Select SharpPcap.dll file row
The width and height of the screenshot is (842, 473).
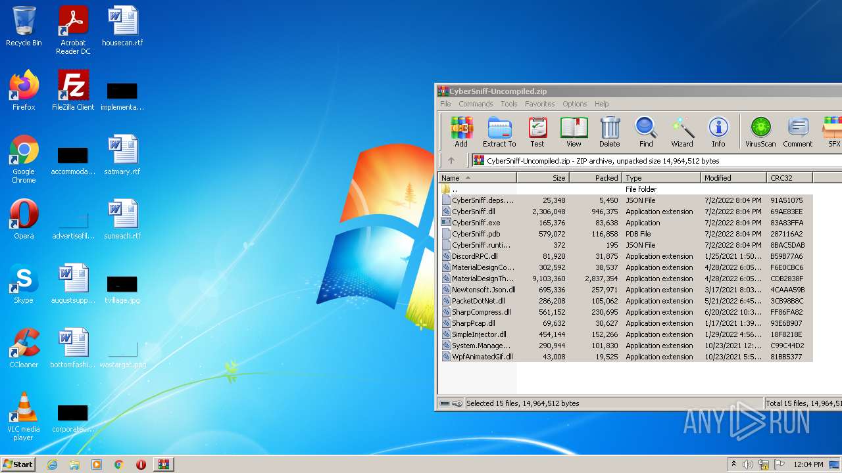coord(626,323)
